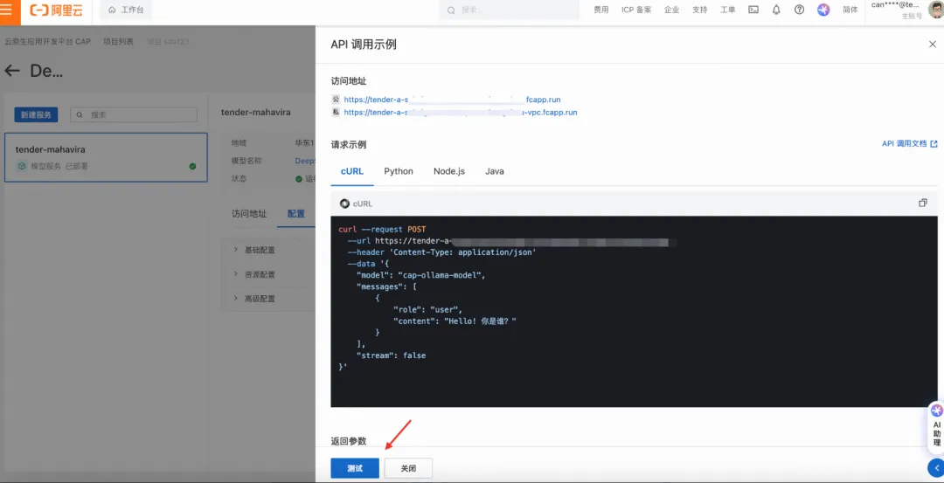
Task: Go back with the left arrow
Action: [x=12, y=71]
